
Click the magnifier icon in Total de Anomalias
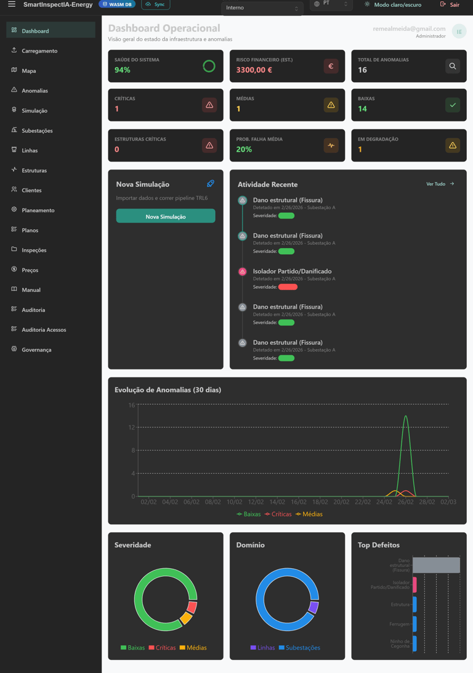[453, 66]
